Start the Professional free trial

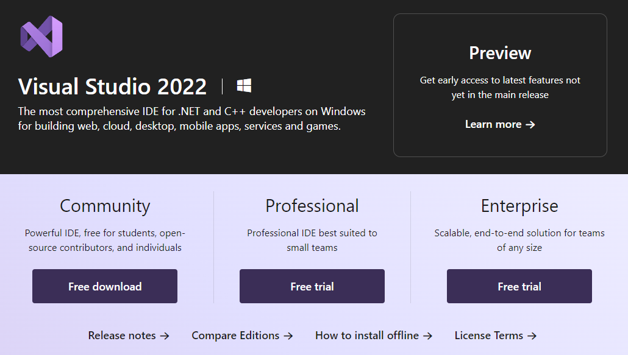pyautogui.click(x=312, y=286)
